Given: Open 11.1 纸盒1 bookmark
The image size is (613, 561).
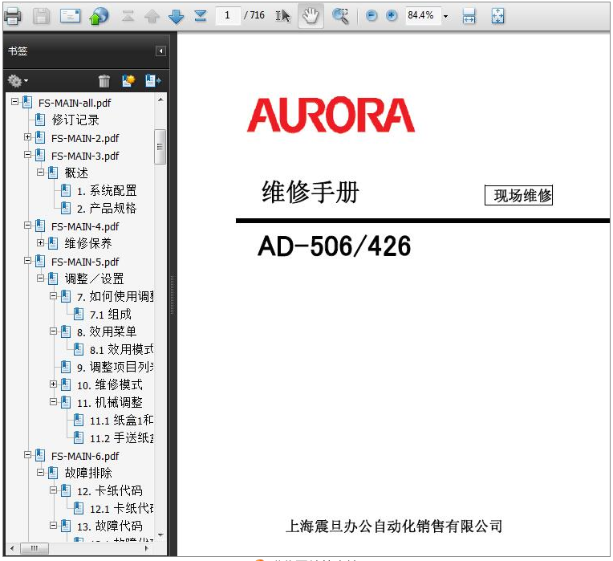Looking at the screenshot, I should [x=121, y=421].
